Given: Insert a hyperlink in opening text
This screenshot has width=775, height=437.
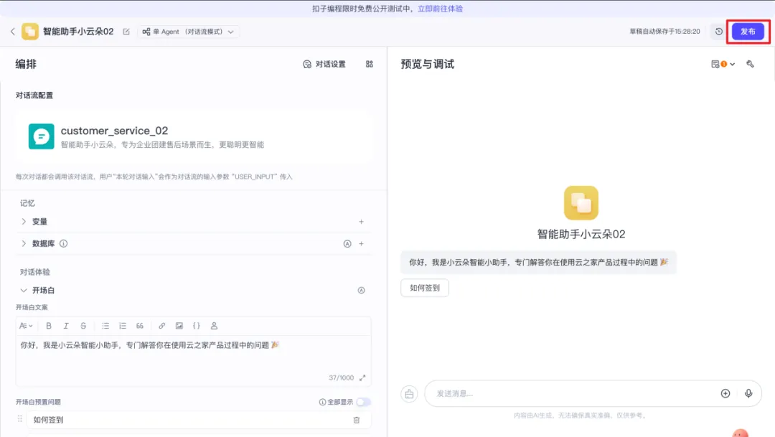Looking at the screenshot, I should (161, 326).
